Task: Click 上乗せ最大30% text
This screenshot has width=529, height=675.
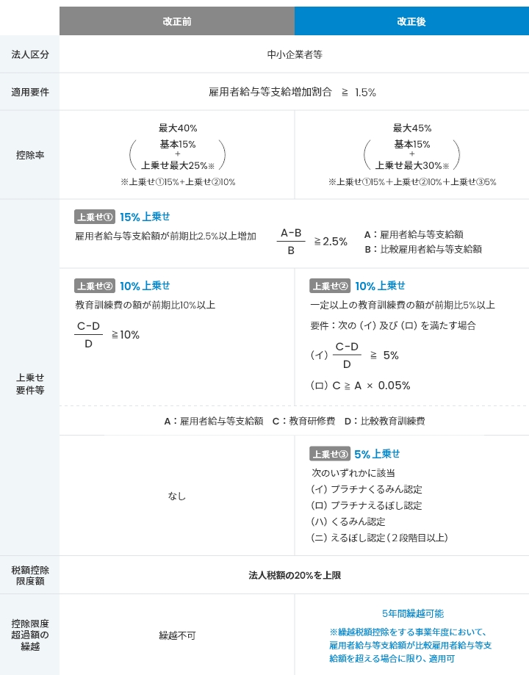Action: pyautogui.click(x=412, y=165)
